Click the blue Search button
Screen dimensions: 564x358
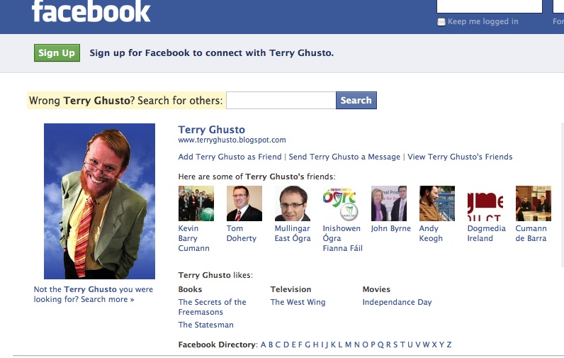[x=356, y=101]
